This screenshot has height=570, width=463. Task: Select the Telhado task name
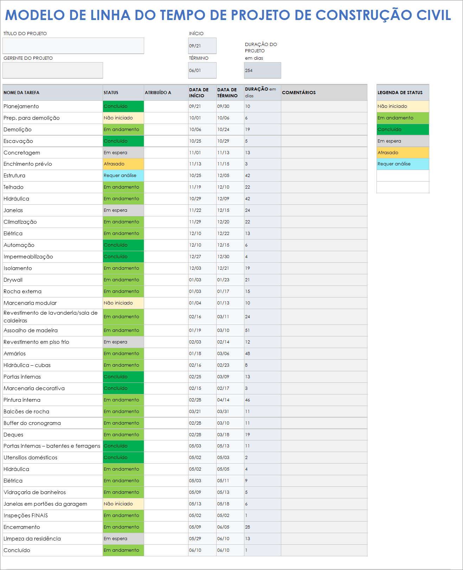[53, 187]
